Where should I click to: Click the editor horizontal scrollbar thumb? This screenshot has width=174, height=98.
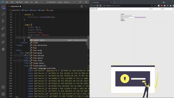17,97
